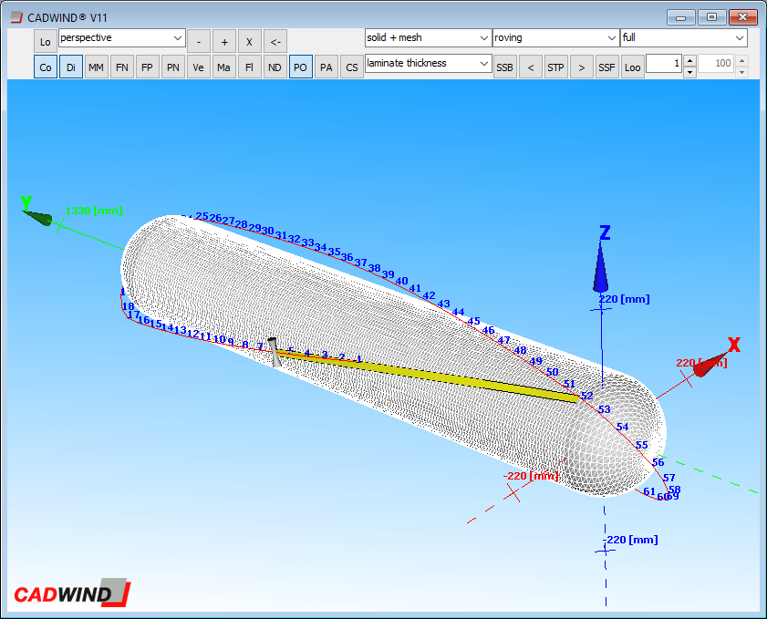Click the MM toolbar button
Viewport: 767px width, 619px height.
(97, 67)
